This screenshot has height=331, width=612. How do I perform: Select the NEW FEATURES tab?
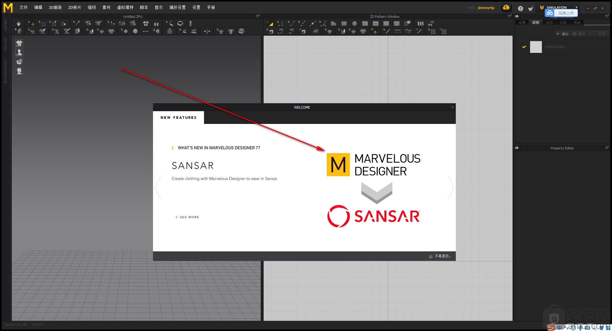point(178,118)
